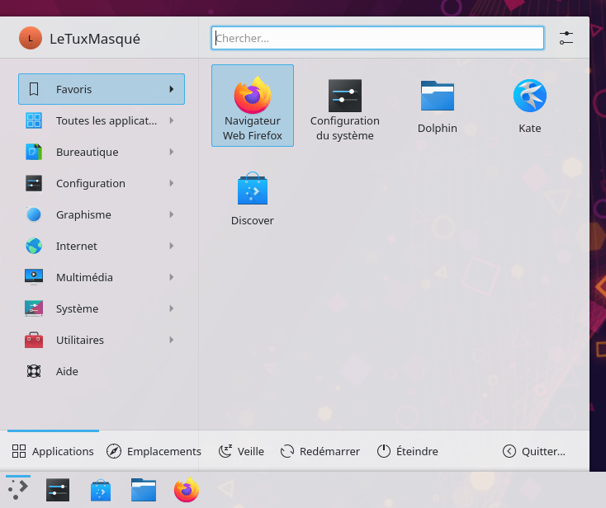Switch to the Applications tab
Image resolution: width=606 pixels, height=508 pixels.
point(54,451)
